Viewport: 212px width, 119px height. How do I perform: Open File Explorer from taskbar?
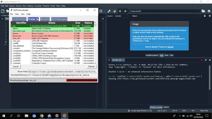click(x=26, y=116)
